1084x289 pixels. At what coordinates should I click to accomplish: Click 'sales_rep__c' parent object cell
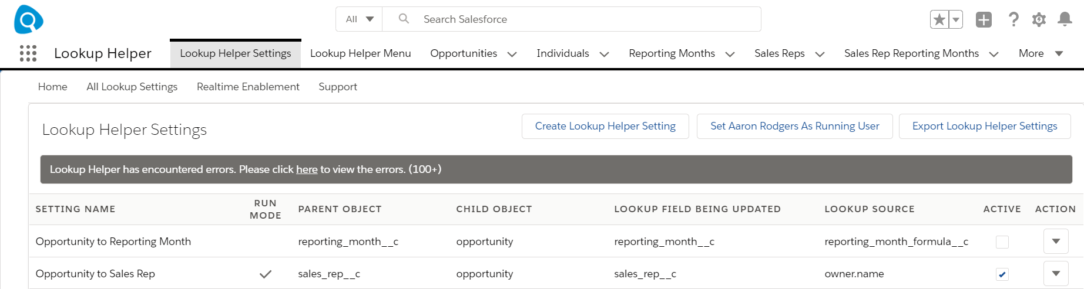pyautogui.click(x=329, y=274)
